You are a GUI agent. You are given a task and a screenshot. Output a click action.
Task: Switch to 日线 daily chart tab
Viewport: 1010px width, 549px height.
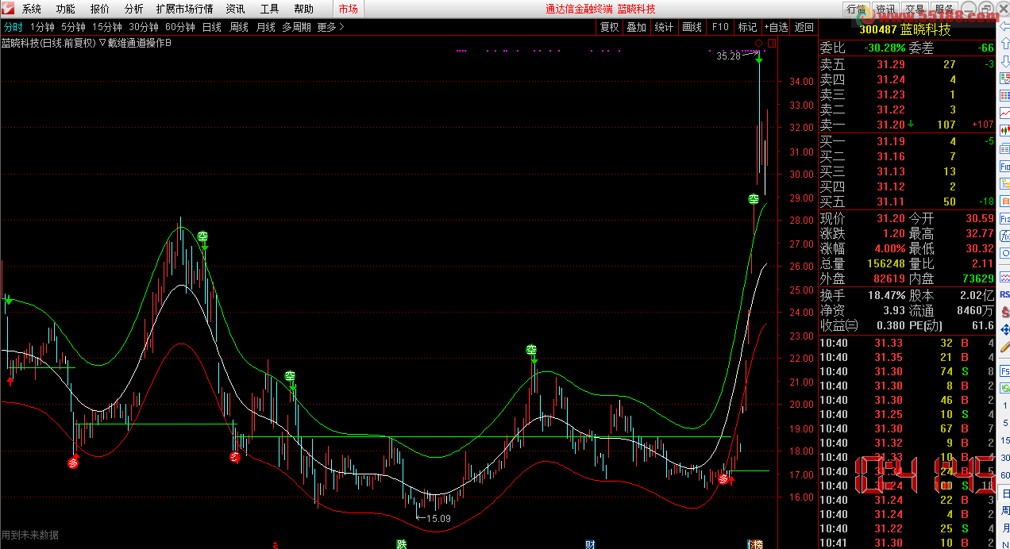pos(212,27)
